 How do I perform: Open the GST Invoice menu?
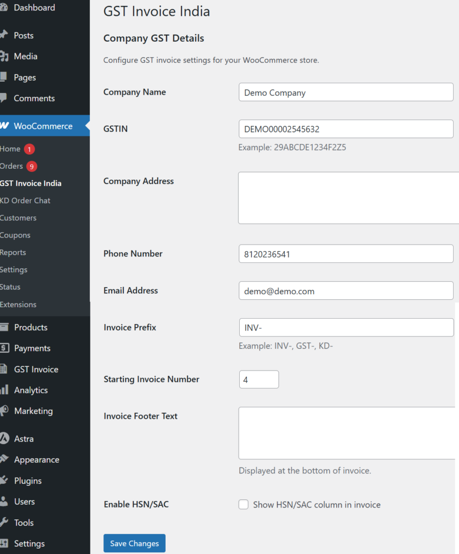click(x=36, y=369)
